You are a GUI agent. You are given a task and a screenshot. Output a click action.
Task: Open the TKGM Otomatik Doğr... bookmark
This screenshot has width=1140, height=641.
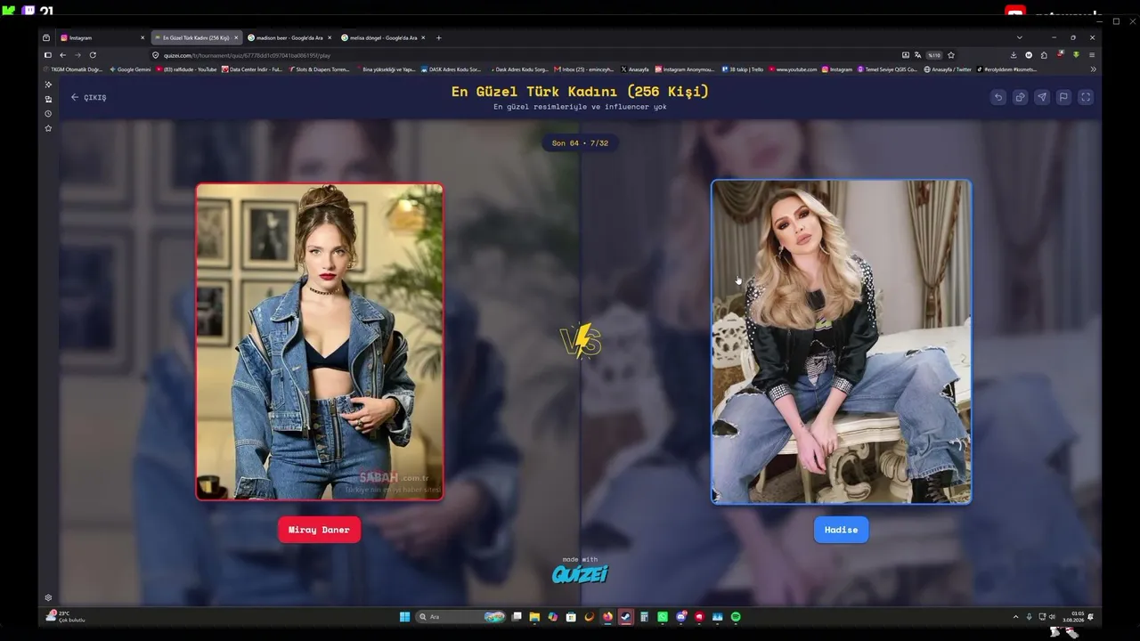point(73,69)
